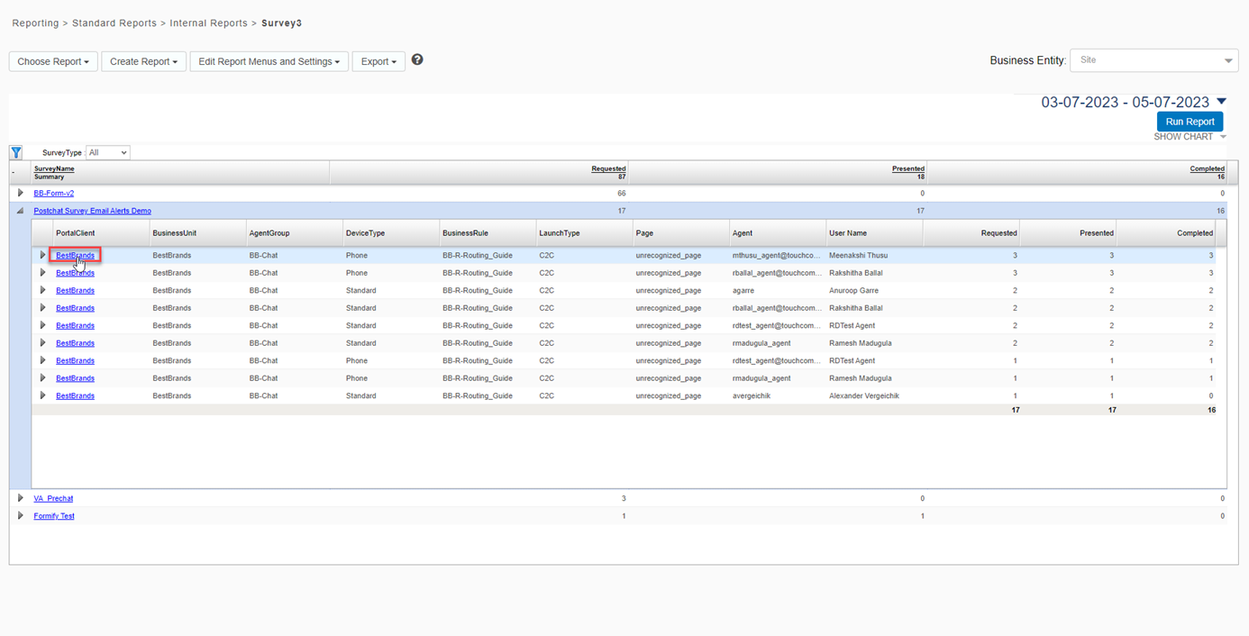Expand the VA_Prechat survey row
The image size is (1249, 636).
tap(21, 498)
